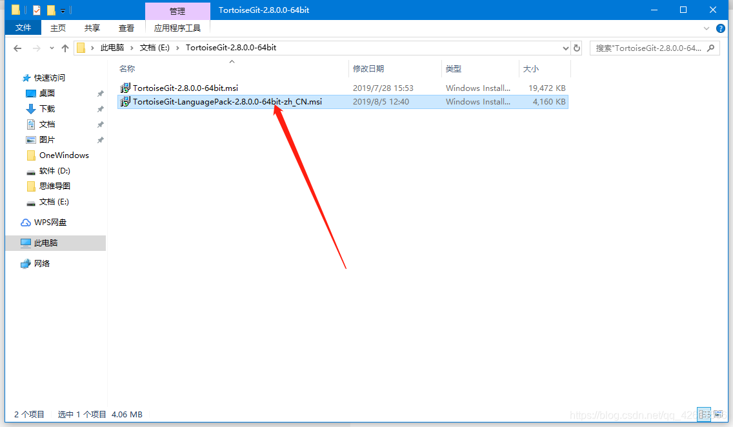Click the 2019/8/5 12:40 date cell

point(381,101)
